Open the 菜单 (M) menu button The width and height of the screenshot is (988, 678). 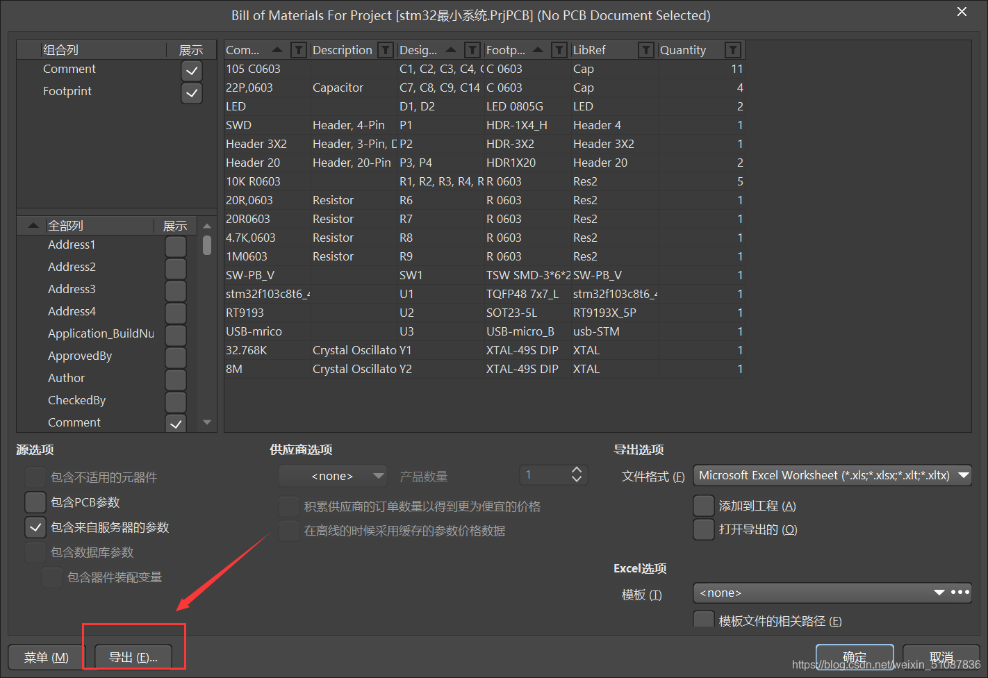coord(46,657)
